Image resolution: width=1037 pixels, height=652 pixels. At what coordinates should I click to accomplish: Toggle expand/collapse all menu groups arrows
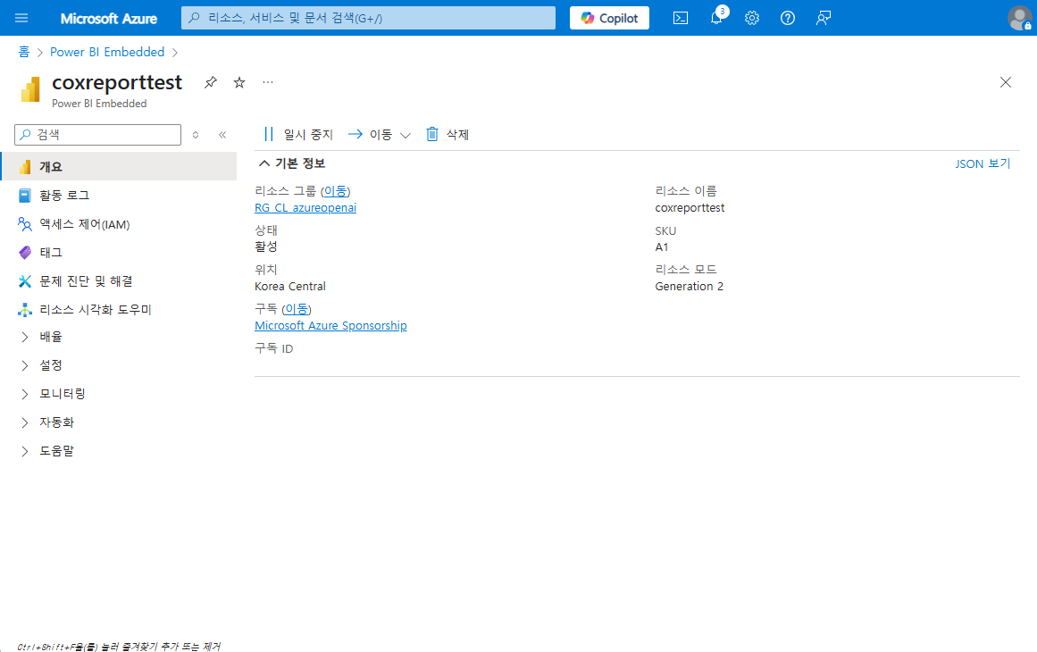coord(196,134)
